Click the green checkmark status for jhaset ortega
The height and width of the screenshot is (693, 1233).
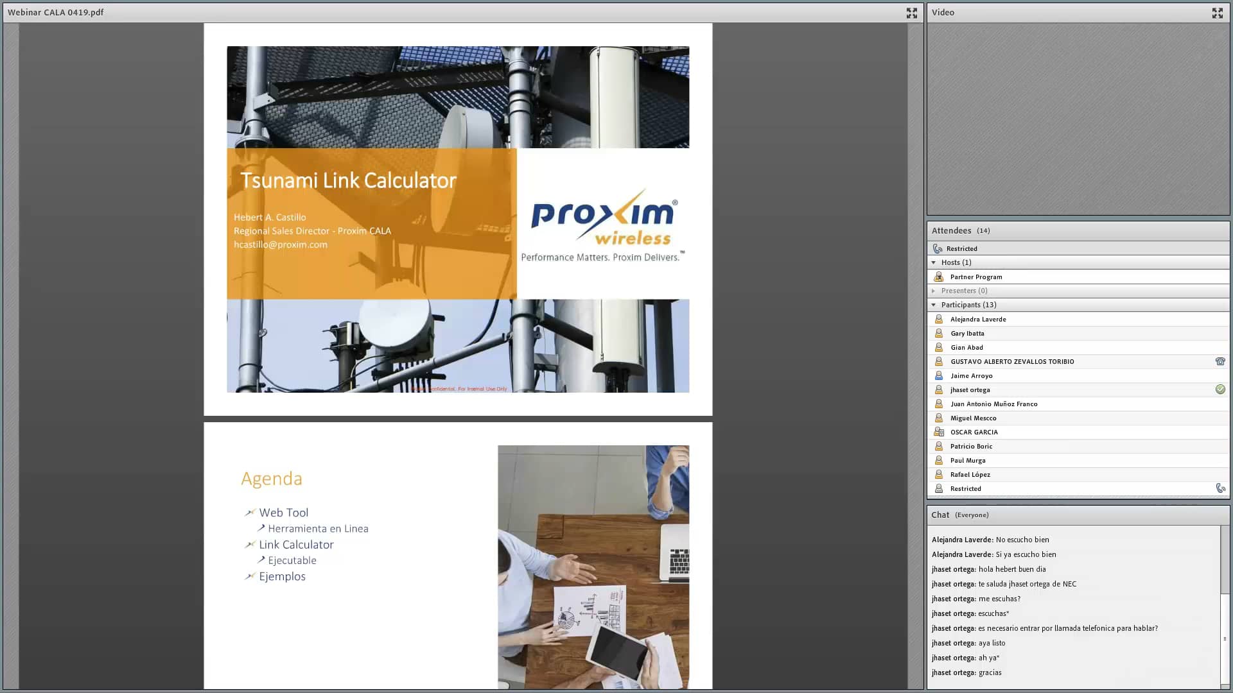(x=1220, y=389)
